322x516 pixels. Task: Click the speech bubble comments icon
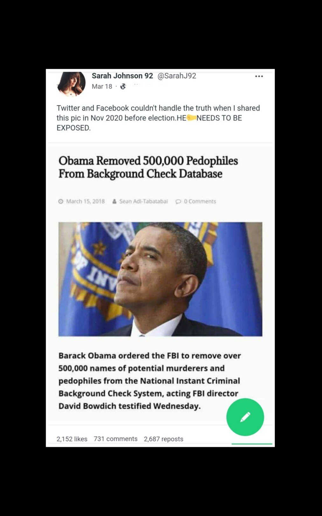click(178, 201)
